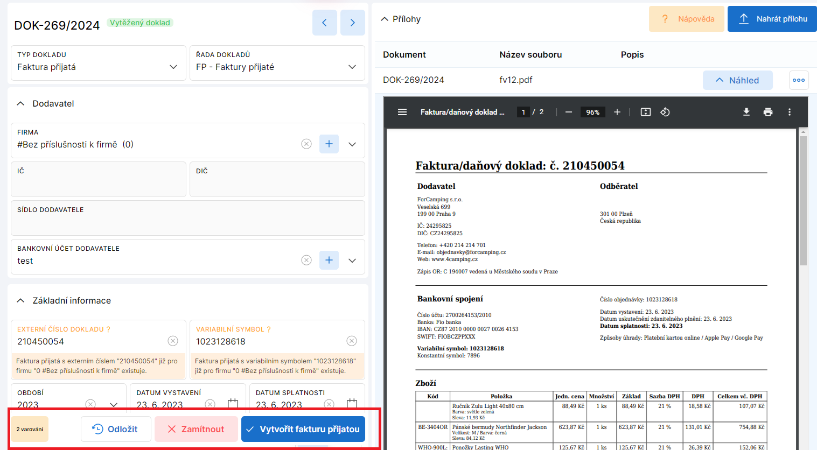Open the PDF viewer sidebar menu
Image resolution: width=817 pixels, height=450 pixels.
[x=402, y=112]
